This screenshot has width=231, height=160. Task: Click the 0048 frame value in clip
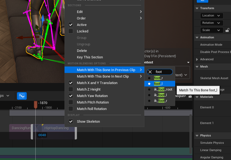[42, 135]
